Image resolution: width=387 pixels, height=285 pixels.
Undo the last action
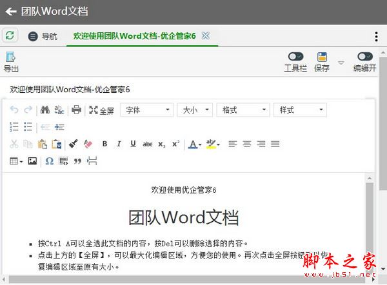click(14, 110)
